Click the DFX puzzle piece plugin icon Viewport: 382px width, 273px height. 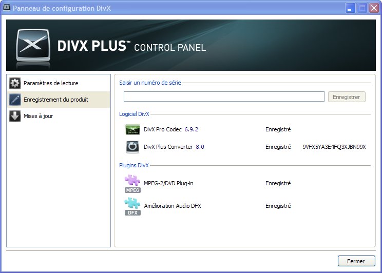click(x=132, y=206)
